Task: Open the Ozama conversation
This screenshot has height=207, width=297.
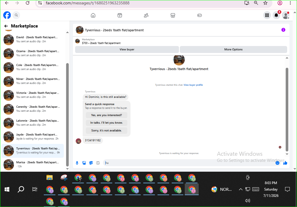Action: pyautogui.click(x=32, y=53)
